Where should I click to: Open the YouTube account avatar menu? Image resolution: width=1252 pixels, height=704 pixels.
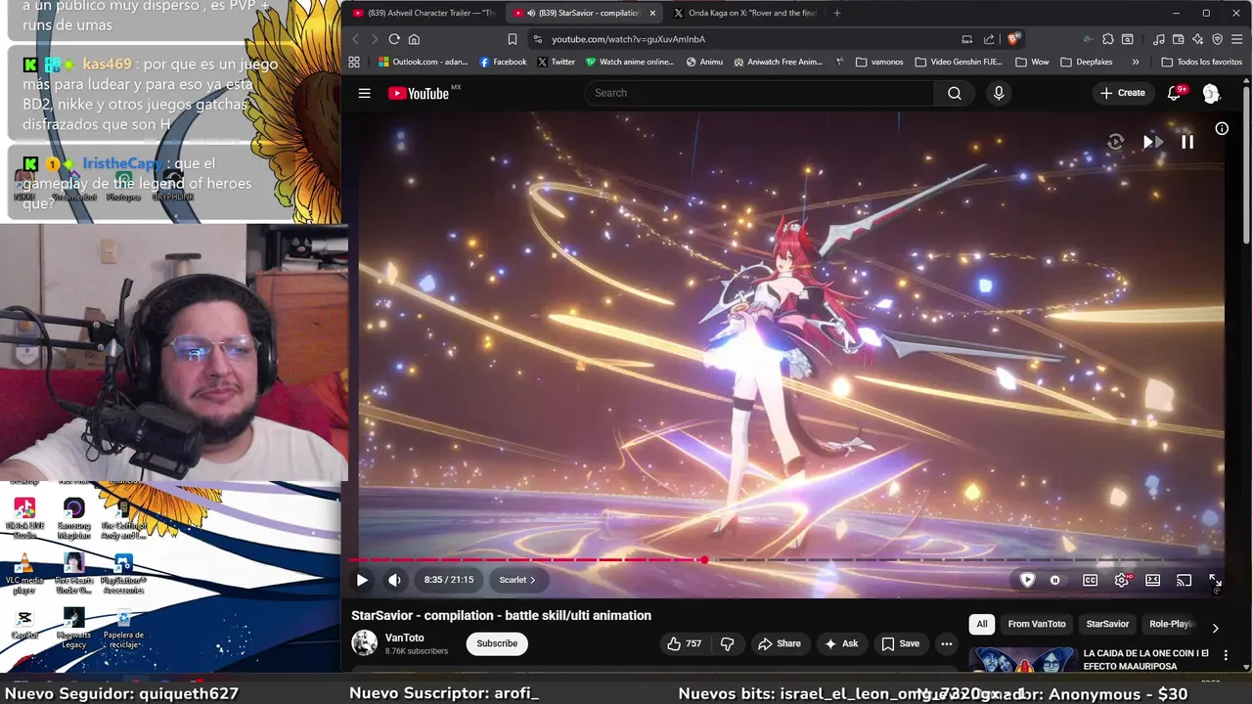click(x=1211, y=93)
